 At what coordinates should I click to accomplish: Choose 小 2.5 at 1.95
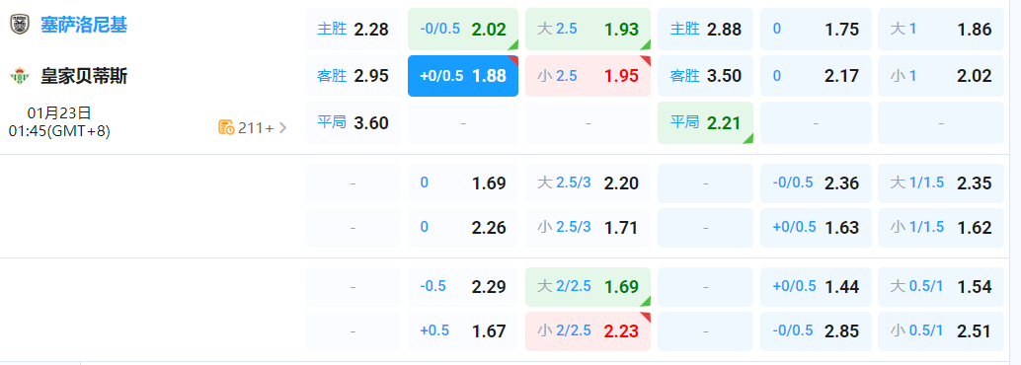click(588, 76)
